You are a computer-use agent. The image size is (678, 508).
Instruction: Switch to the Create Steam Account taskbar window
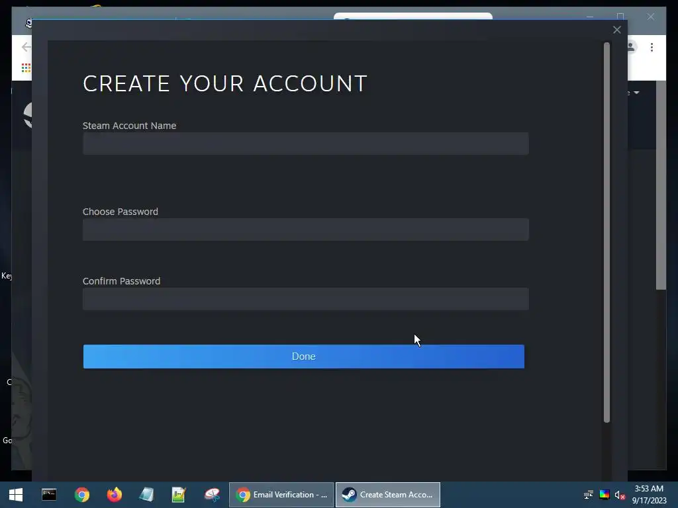388,495
